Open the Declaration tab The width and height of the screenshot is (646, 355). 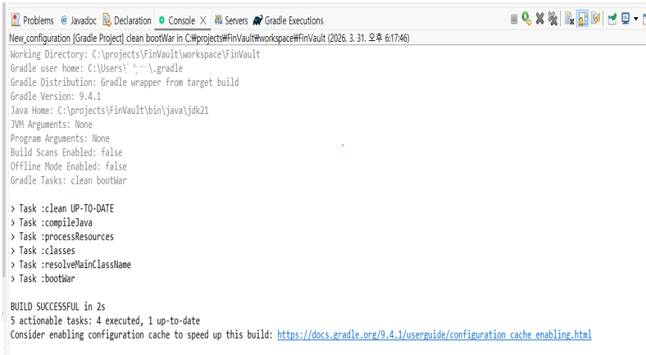(x=127, y=20)
